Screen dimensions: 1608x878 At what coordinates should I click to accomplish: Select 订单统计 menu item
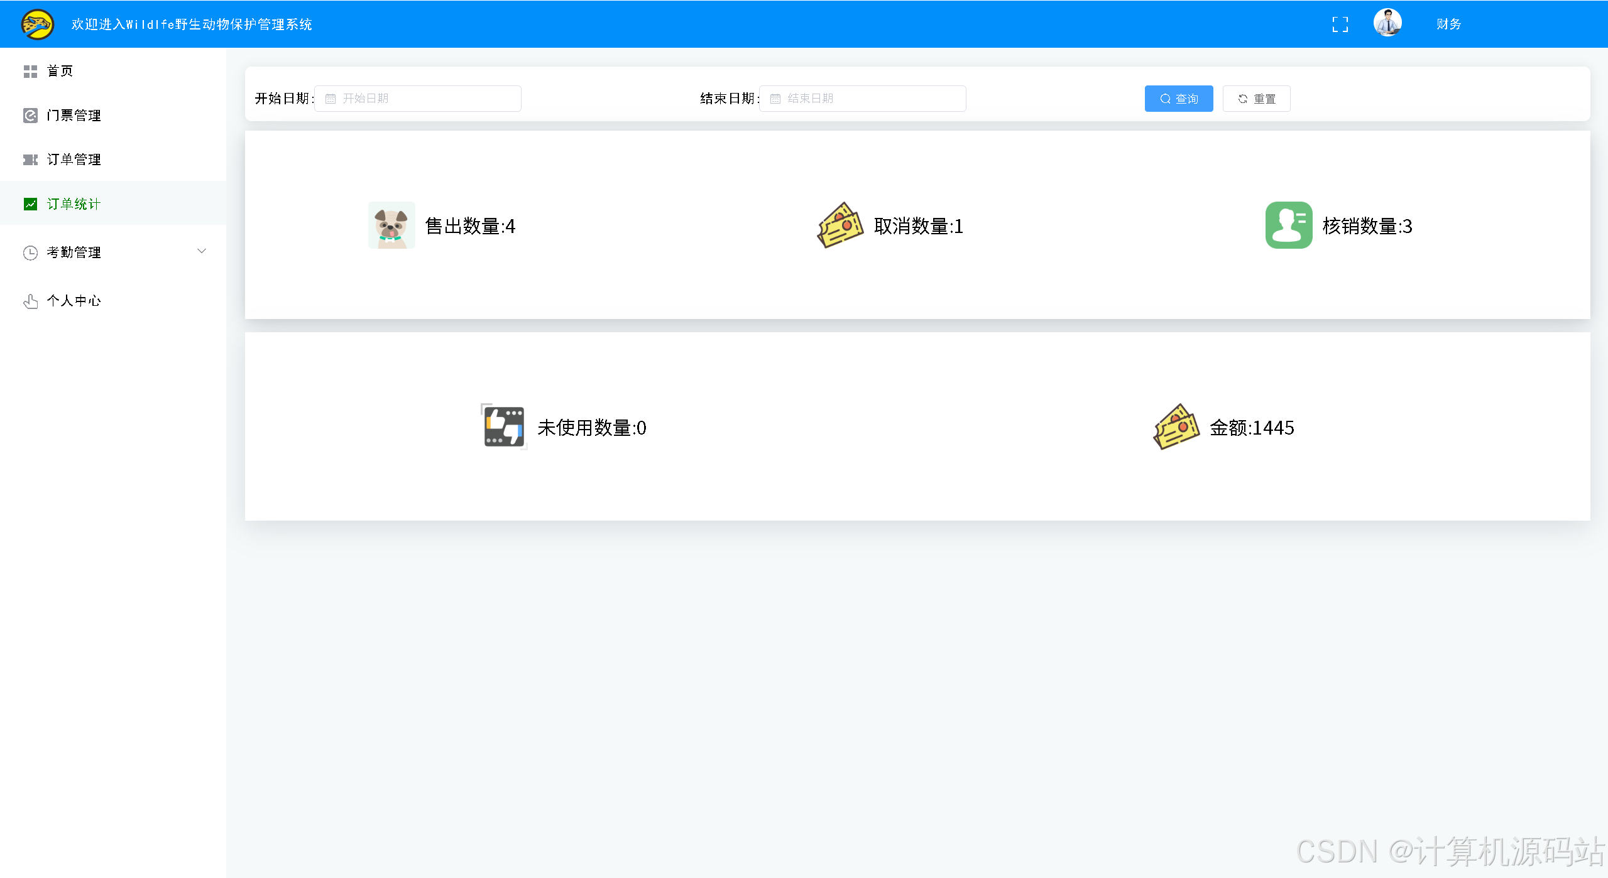click(113, 203)
